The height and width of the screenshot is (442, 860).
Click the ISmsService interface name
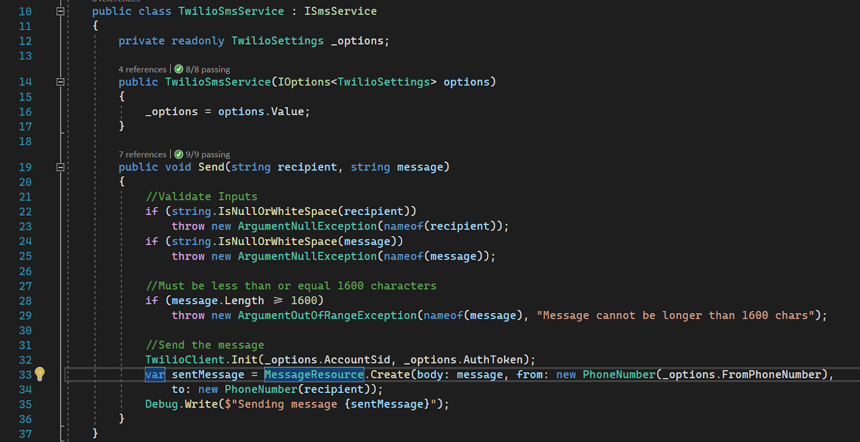click(340, 11)
